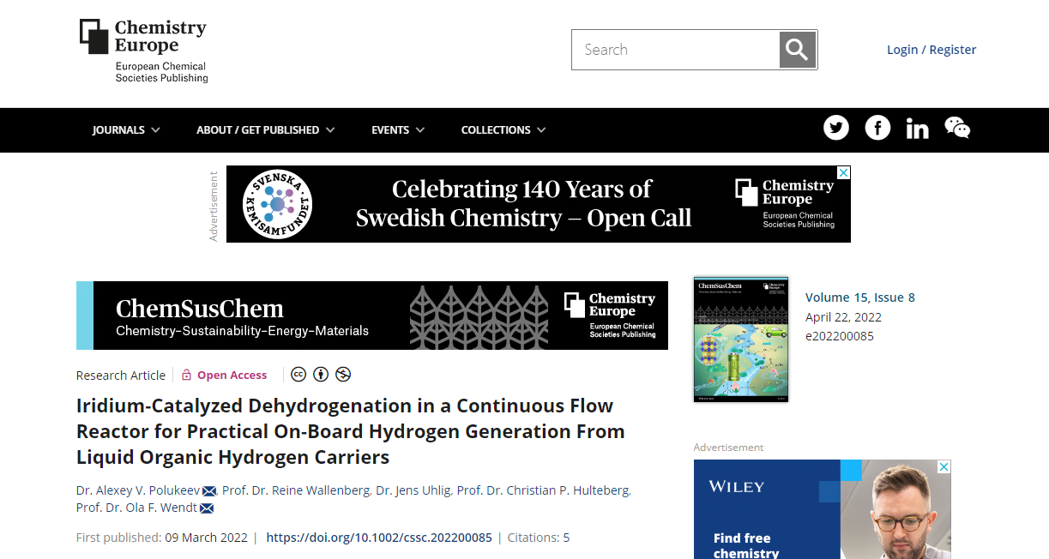The width and height of the screenshot is (1049, 559).
Task: Click the Login / Register link
Action: point(931,50)
